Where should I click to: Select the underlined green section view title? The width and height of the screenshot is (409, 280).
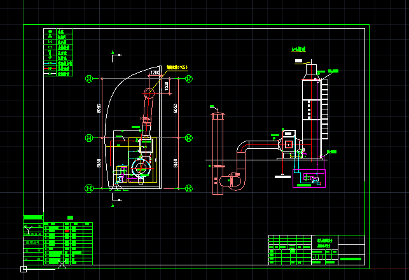click(298, 49)
